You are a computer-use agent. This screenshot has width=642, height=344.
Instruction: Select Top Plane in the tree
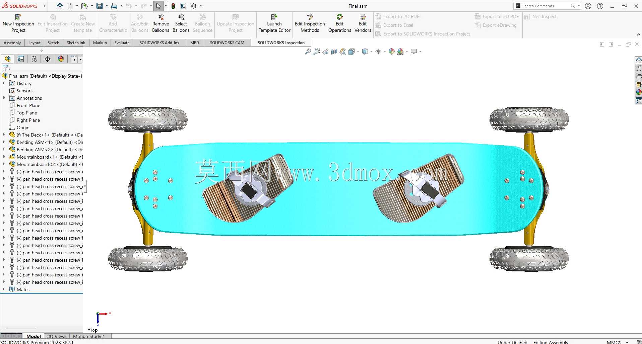(x=27, y=113)
